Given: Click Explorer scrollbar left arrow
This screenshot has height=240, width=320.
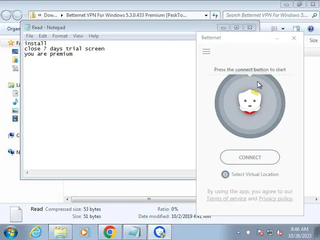Looking at the screenshot, I should coord(67,199).
